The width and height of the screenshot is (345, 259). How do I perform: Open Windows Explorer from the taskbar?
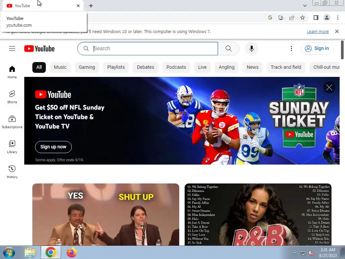[x=30, y=252]
